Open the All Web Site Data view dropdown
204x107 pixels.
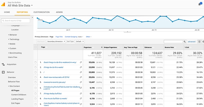[x=20, y=5]
